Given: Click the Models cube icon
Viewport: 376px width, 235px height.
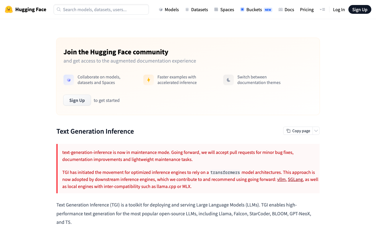Looking at the screenshot, I should click(x=161, y=9).
